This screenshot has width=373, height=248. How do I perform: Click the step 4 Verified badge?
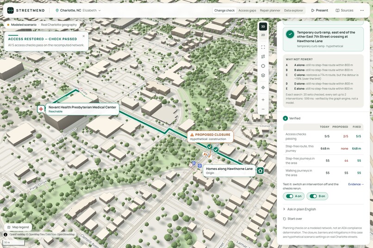[285, 118]
